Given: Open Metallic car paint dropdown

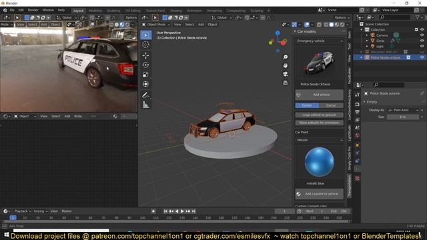Looking at the screenshot, I should (319, 140).
